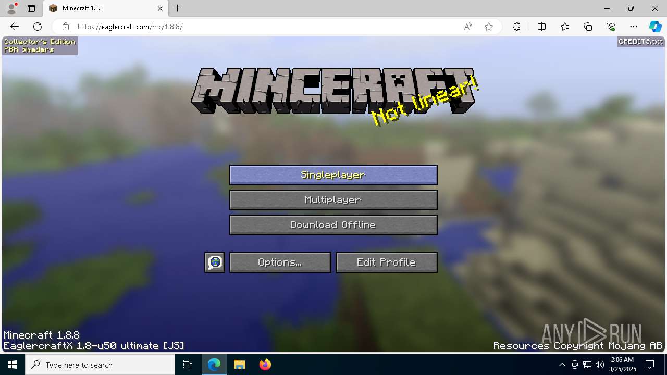
Task: Open a new browser tab
Action: (178, 8)
